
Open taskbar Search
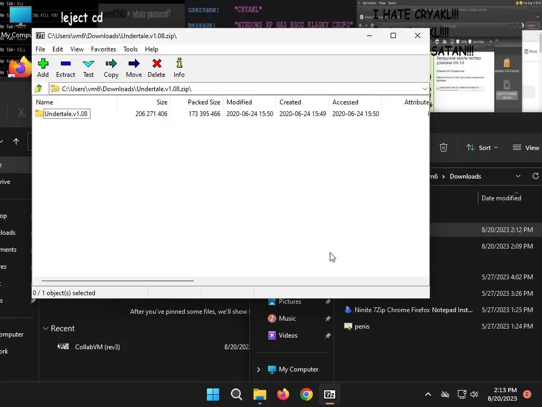pyautogui.click(x=237, y=394)
